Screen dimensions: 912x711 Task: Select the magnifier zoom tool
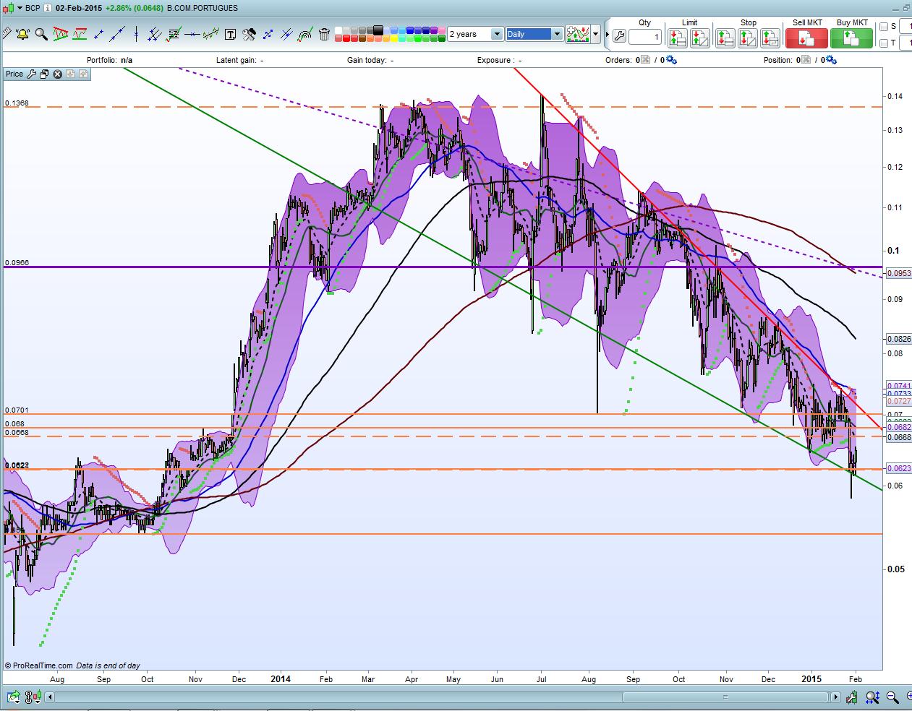tap(41, 34)
